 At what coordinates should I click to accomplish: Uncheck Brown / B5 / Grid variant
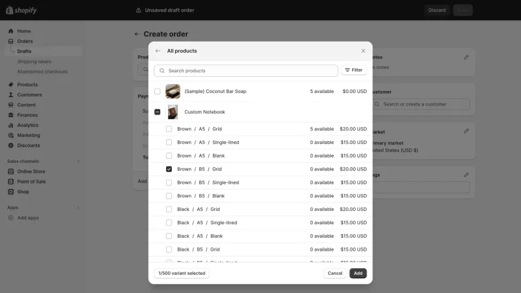[169, 169]
